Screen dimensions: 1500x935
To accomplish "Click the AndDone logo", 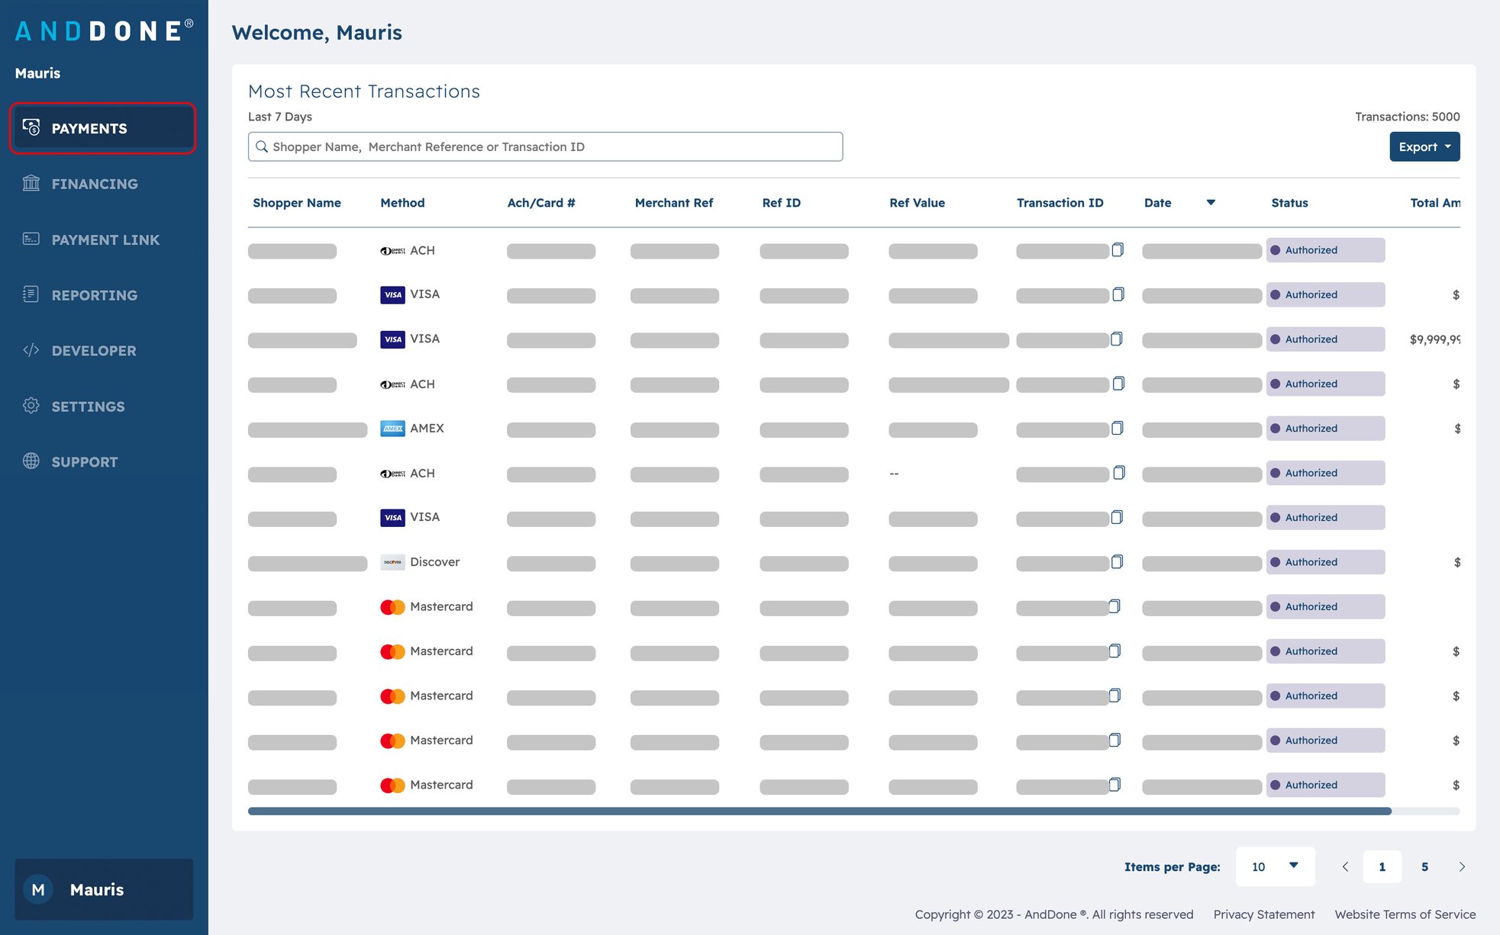I will pos(102,31).
